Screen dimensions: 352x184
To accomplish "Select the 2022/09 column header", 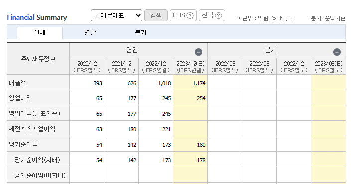I will tap(259, 67).
